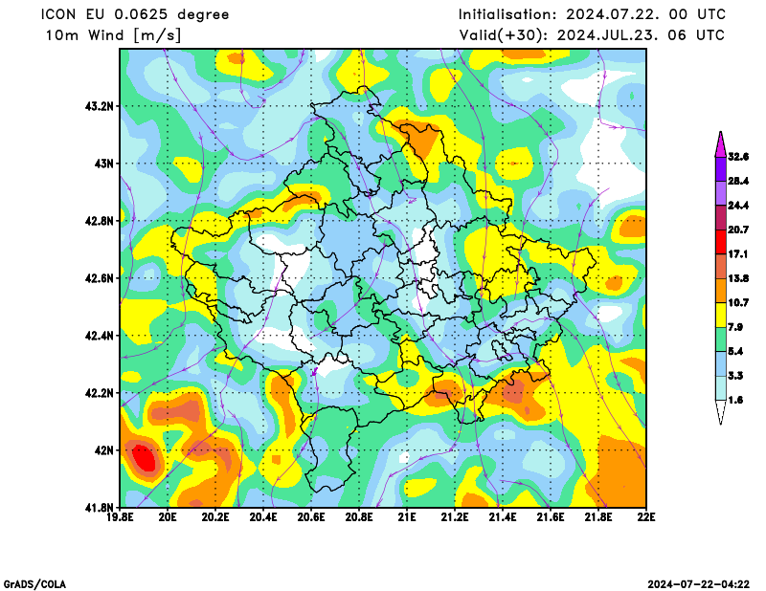The image size is (766, 591).
Task: Click the orange legend swatch below 13.8
Action: pos(721,291)
